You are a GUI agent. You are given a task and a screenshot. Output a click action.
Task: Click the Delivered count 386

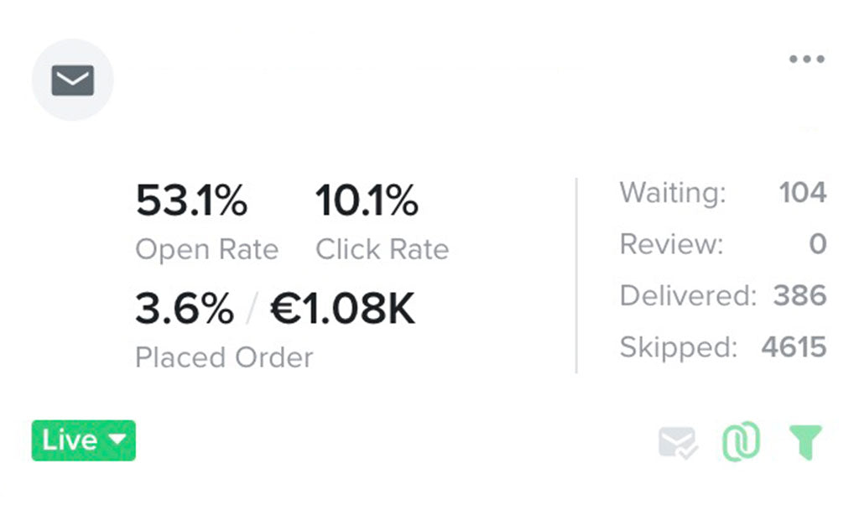coord(799,295)
